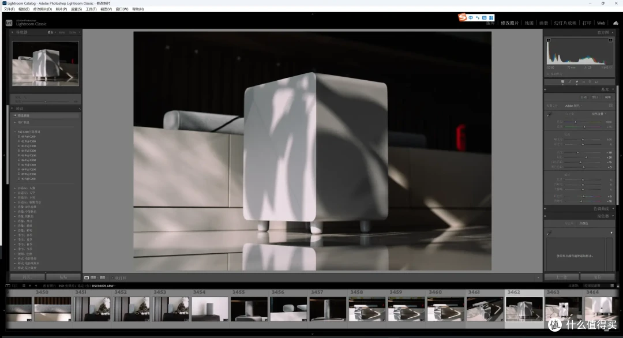Switch to the 地图 module
This screenshot has height=338, width=623.
coord(529,23)
